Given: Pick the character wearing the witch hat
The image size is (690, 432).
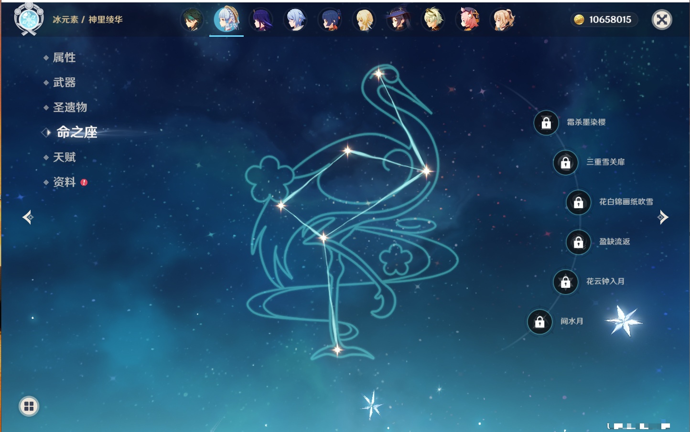Looking at the screenshot, I should tap(399, 20).
